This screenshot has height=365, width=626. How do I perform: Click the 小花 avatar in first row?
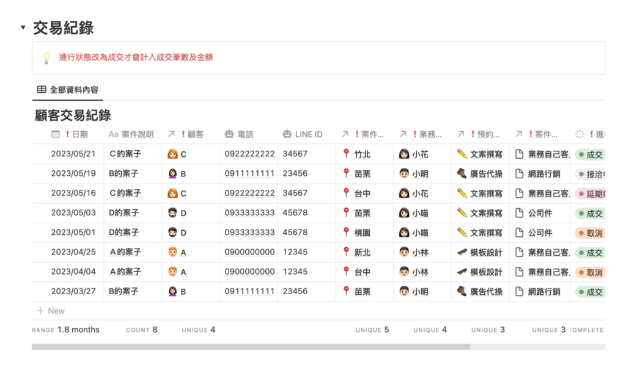pos(403,154)
